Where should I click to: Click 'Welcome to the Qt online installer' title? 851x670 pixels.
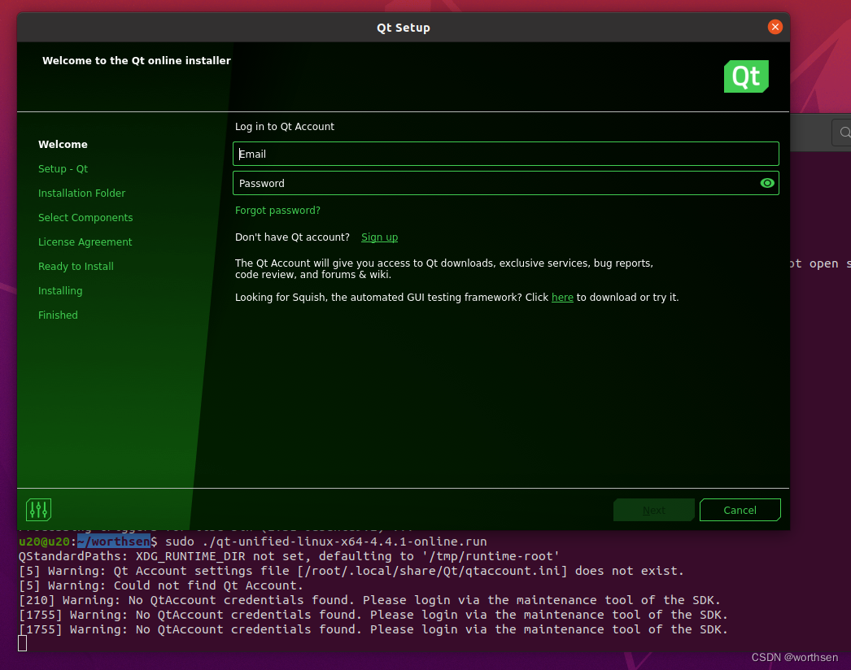tap(137, 61)
